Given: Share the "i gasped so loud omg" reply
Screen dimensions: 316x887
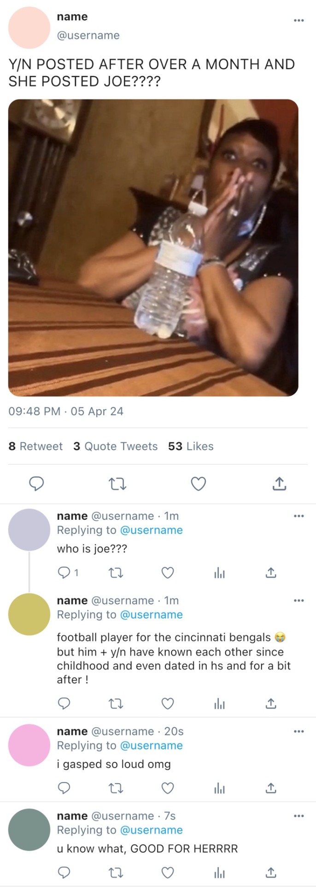Looking at the screenshot, I should [271, 788].
